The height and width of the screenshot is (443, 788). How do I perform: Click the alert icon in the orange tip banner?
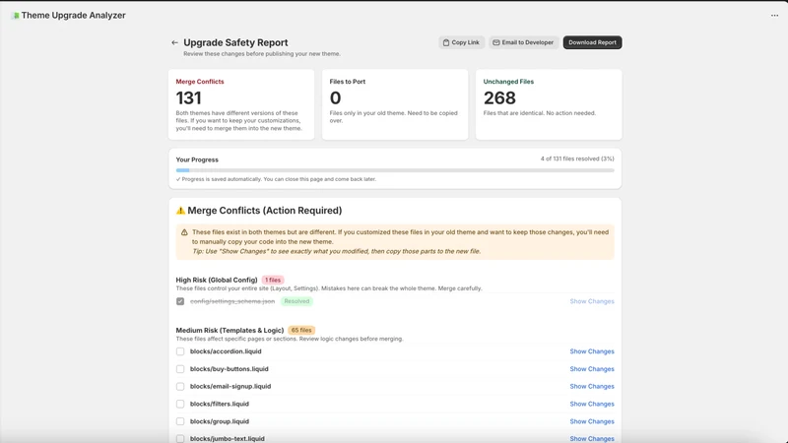pyautogui.click(x=184, y=232)
